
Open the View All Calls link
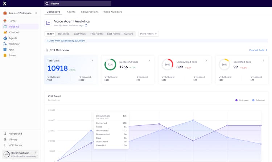tap(258, 50)
